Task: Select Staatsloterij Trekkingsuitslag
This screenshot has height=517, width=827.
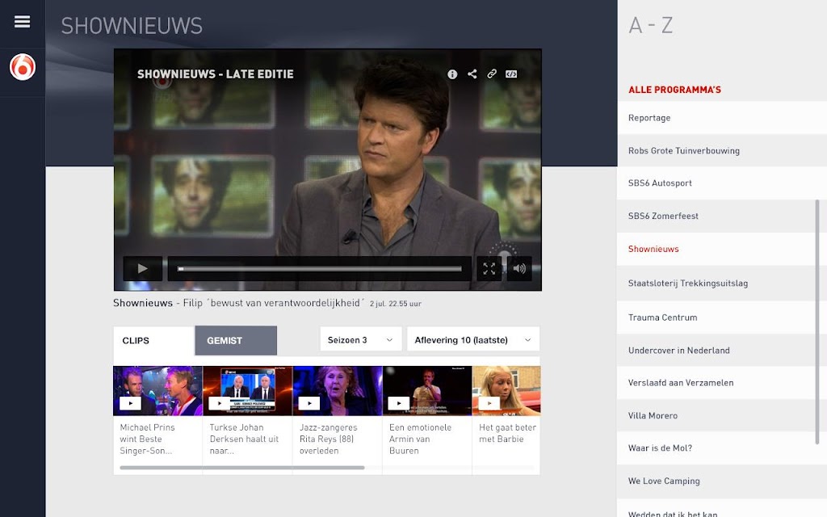Action: [721, 284]
